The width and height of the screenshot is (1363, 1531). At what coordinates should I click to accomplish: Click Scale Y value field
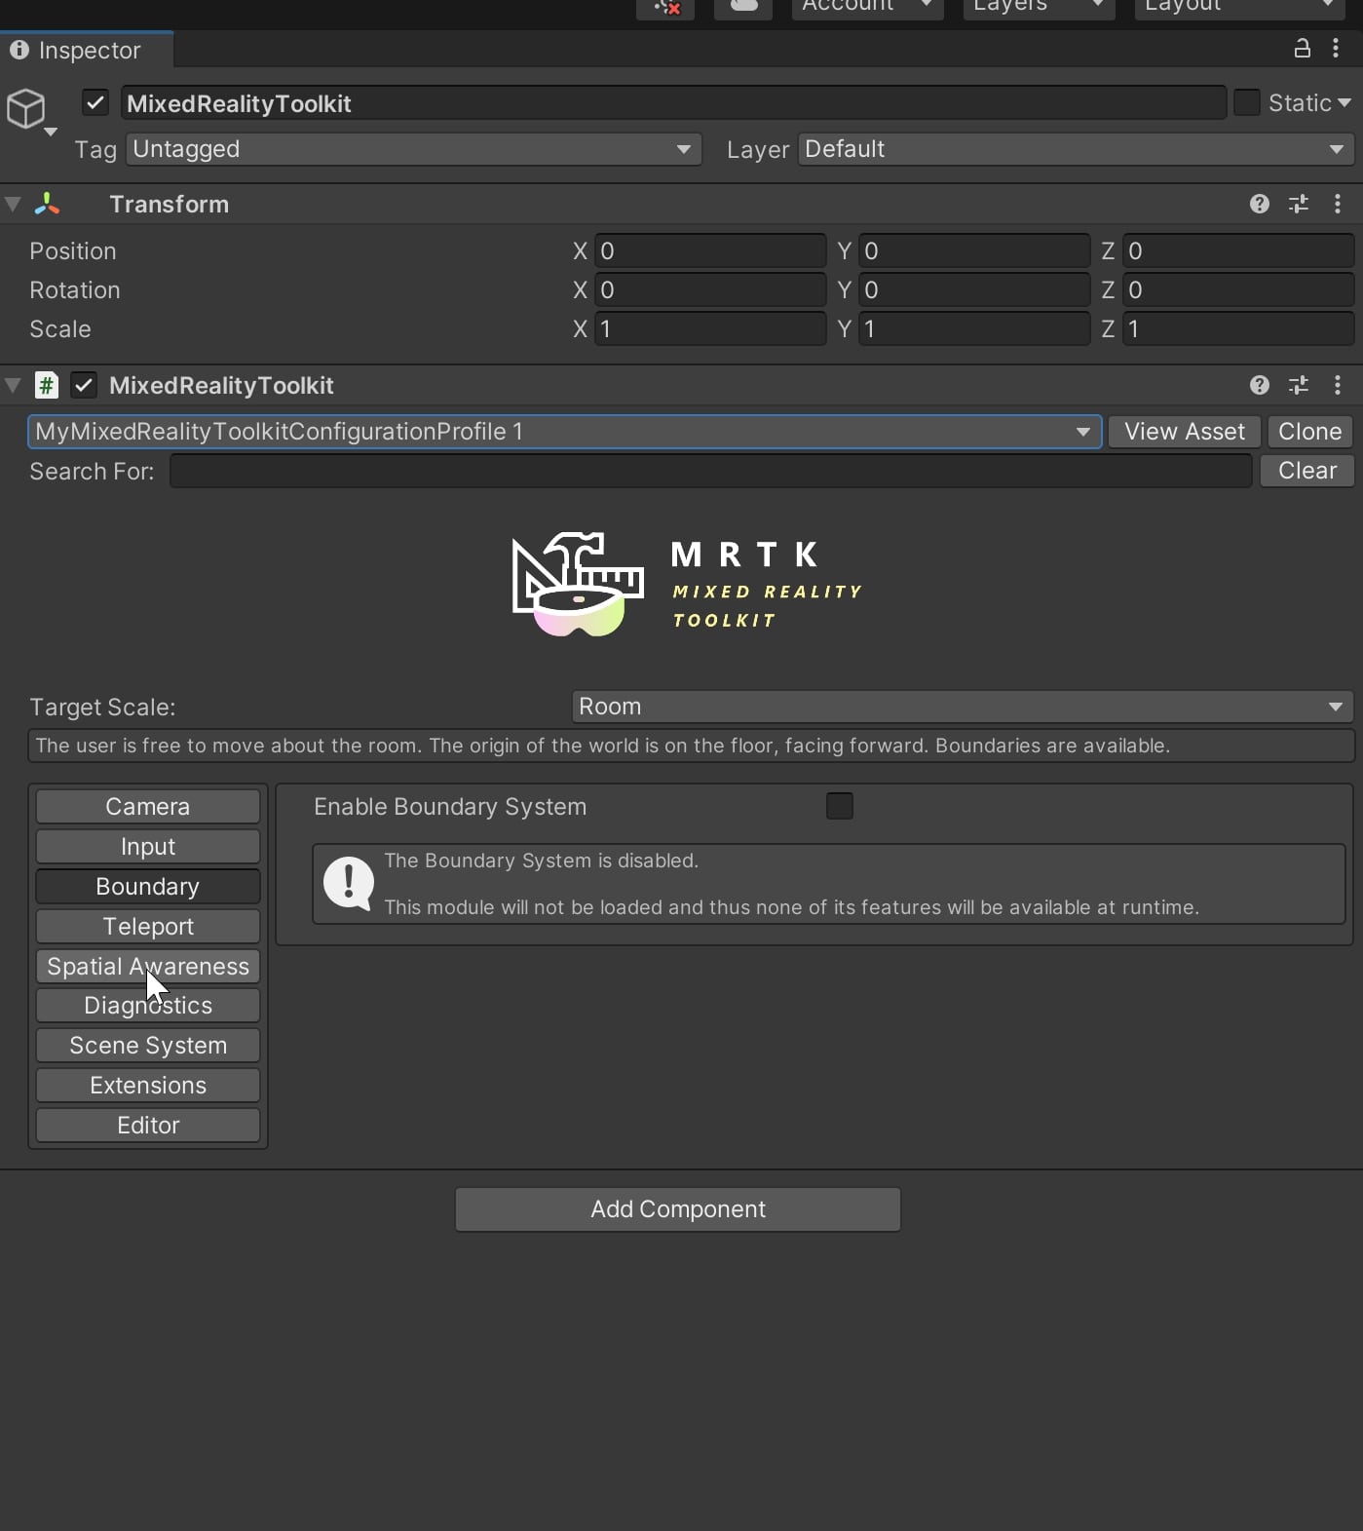(974, 329)
